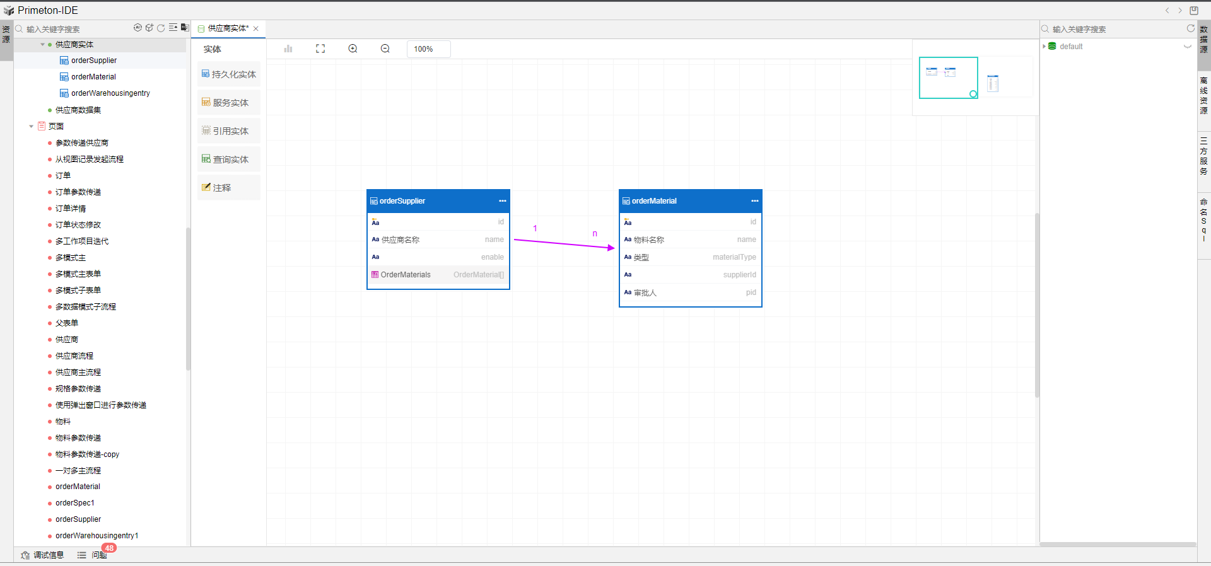Zoom in on the entity canvas
Image resolution: width=1211 pixels, height=566 pixels.
(353, 49)
